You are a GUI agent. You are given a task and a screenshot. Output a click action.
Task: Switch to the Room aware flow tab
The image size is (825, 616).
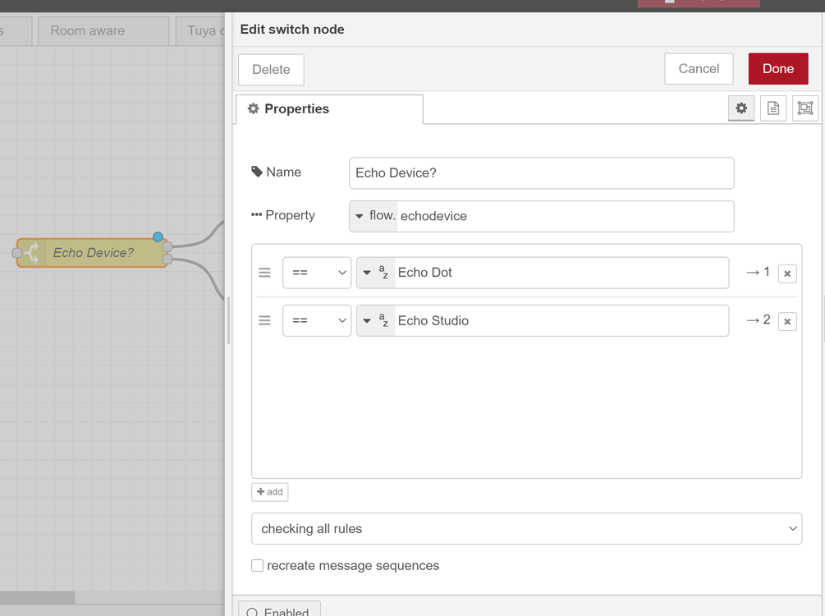pos(88,31)
